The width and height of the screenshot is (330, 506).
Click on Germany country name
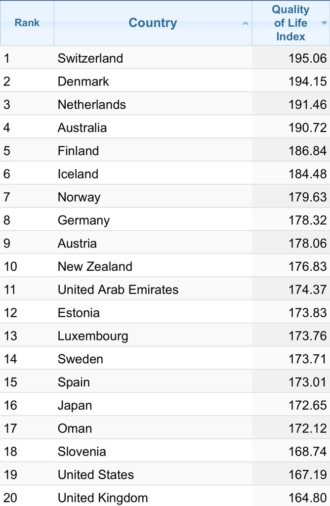pos(83,220)
